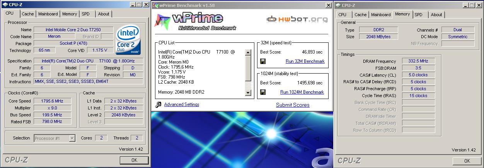Screen dimensions: 484x168
Task: Click the DC Mode value Symmetric
Action: pos(458,37)
